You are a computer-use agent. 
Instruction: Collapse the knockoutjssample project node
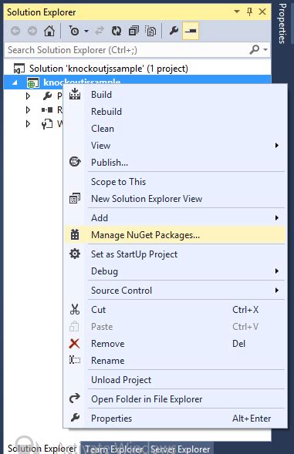click(15, 83)
